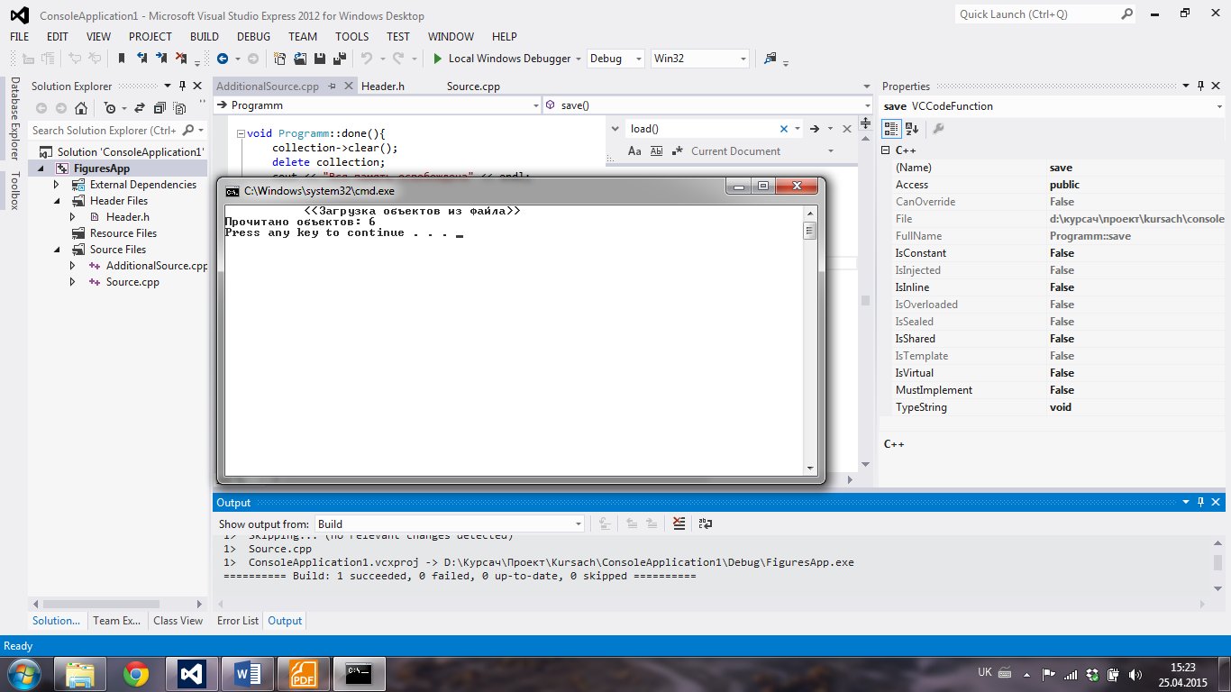Image resolution: width=1231 pixels, height=692 pixels.
Task: Switch to the Error List tab
Action: tap(238, 621)
